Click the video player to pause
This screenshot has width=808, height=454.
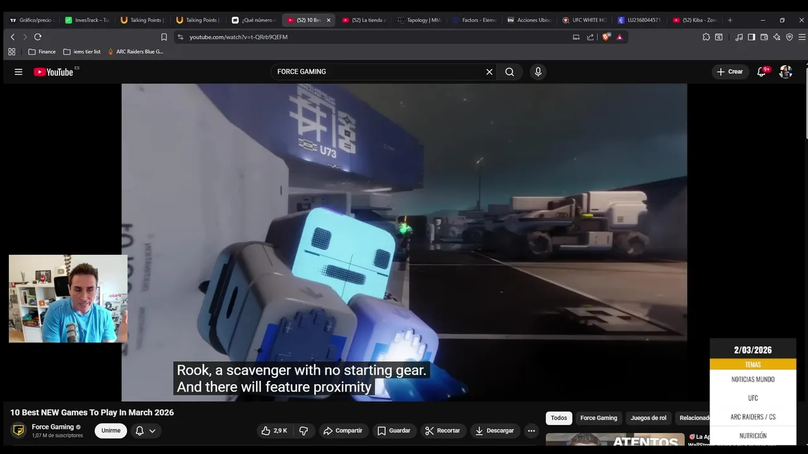click(x=404, y=243)
